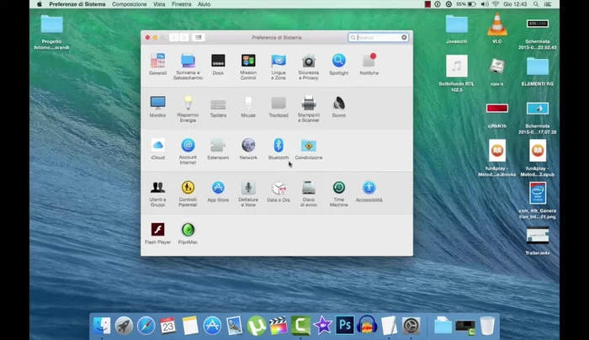The height and width of the screenshot is (340, 589).
Task: Open the Composizione menu
Action: tap(129, 4)
